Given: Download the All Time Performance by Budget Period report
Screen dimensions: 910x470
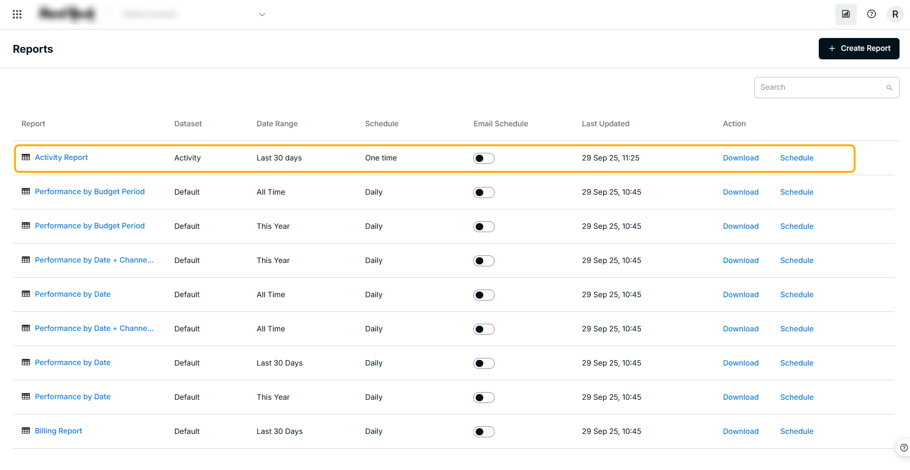Looking at the screenshot, I should click(x=741, y=192).
